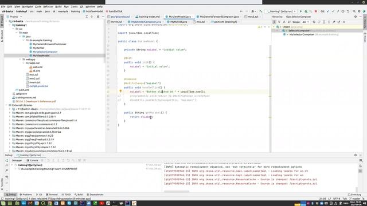367x206 pixels.
Task: Stop the running process with red square
Action: coord(316,11)
